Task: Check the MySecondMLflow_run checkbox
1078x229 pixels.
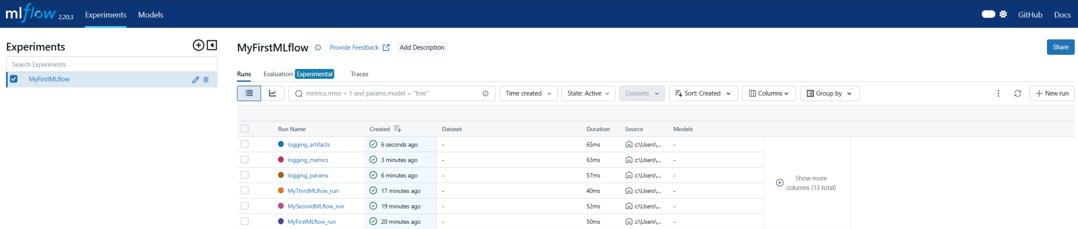Action: pos(245,206)
